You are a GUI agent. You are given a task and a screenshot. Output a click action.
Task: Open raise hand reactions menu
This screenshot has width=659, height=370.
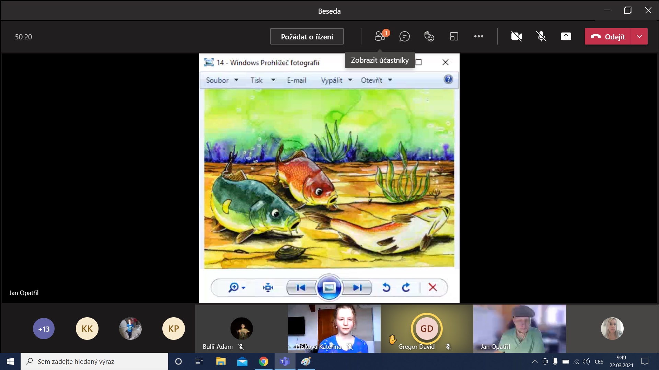click(429, 36)
